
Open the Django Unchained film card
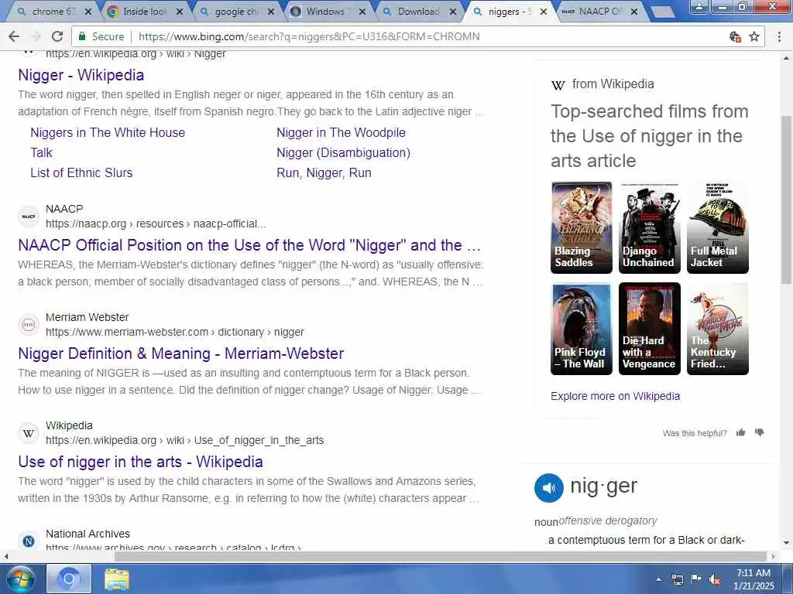click(x=650, y=227)
